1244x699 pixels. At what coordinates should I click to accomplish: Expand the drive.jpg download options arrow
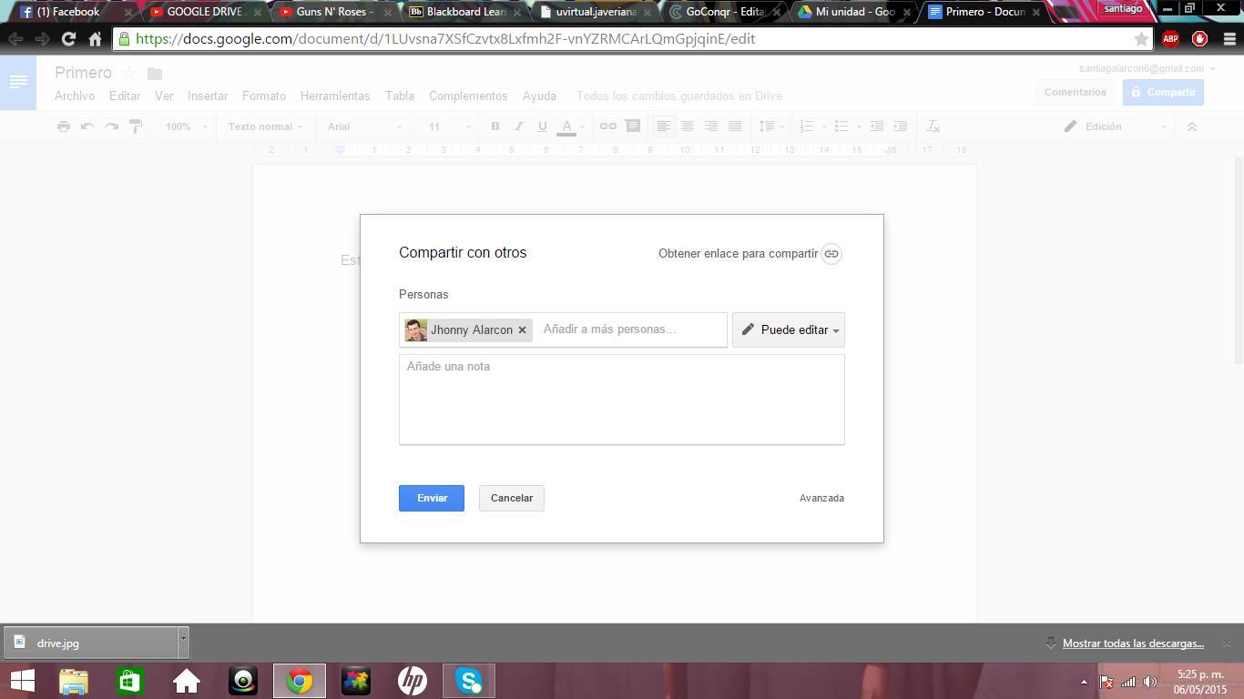tap(183, 642)
